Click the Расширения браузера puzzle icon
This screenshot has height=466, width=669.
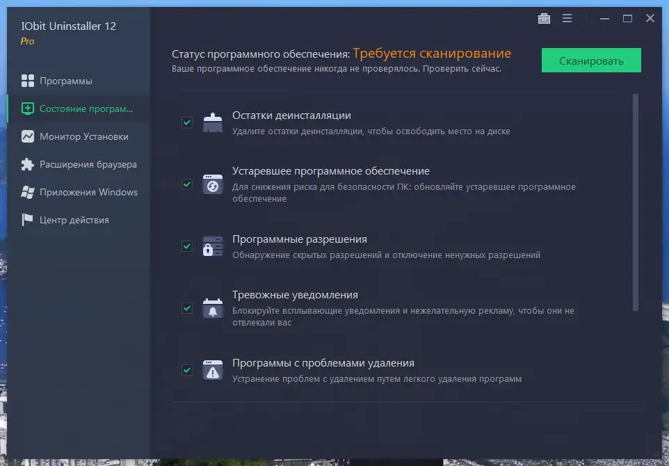coord(28,164)
